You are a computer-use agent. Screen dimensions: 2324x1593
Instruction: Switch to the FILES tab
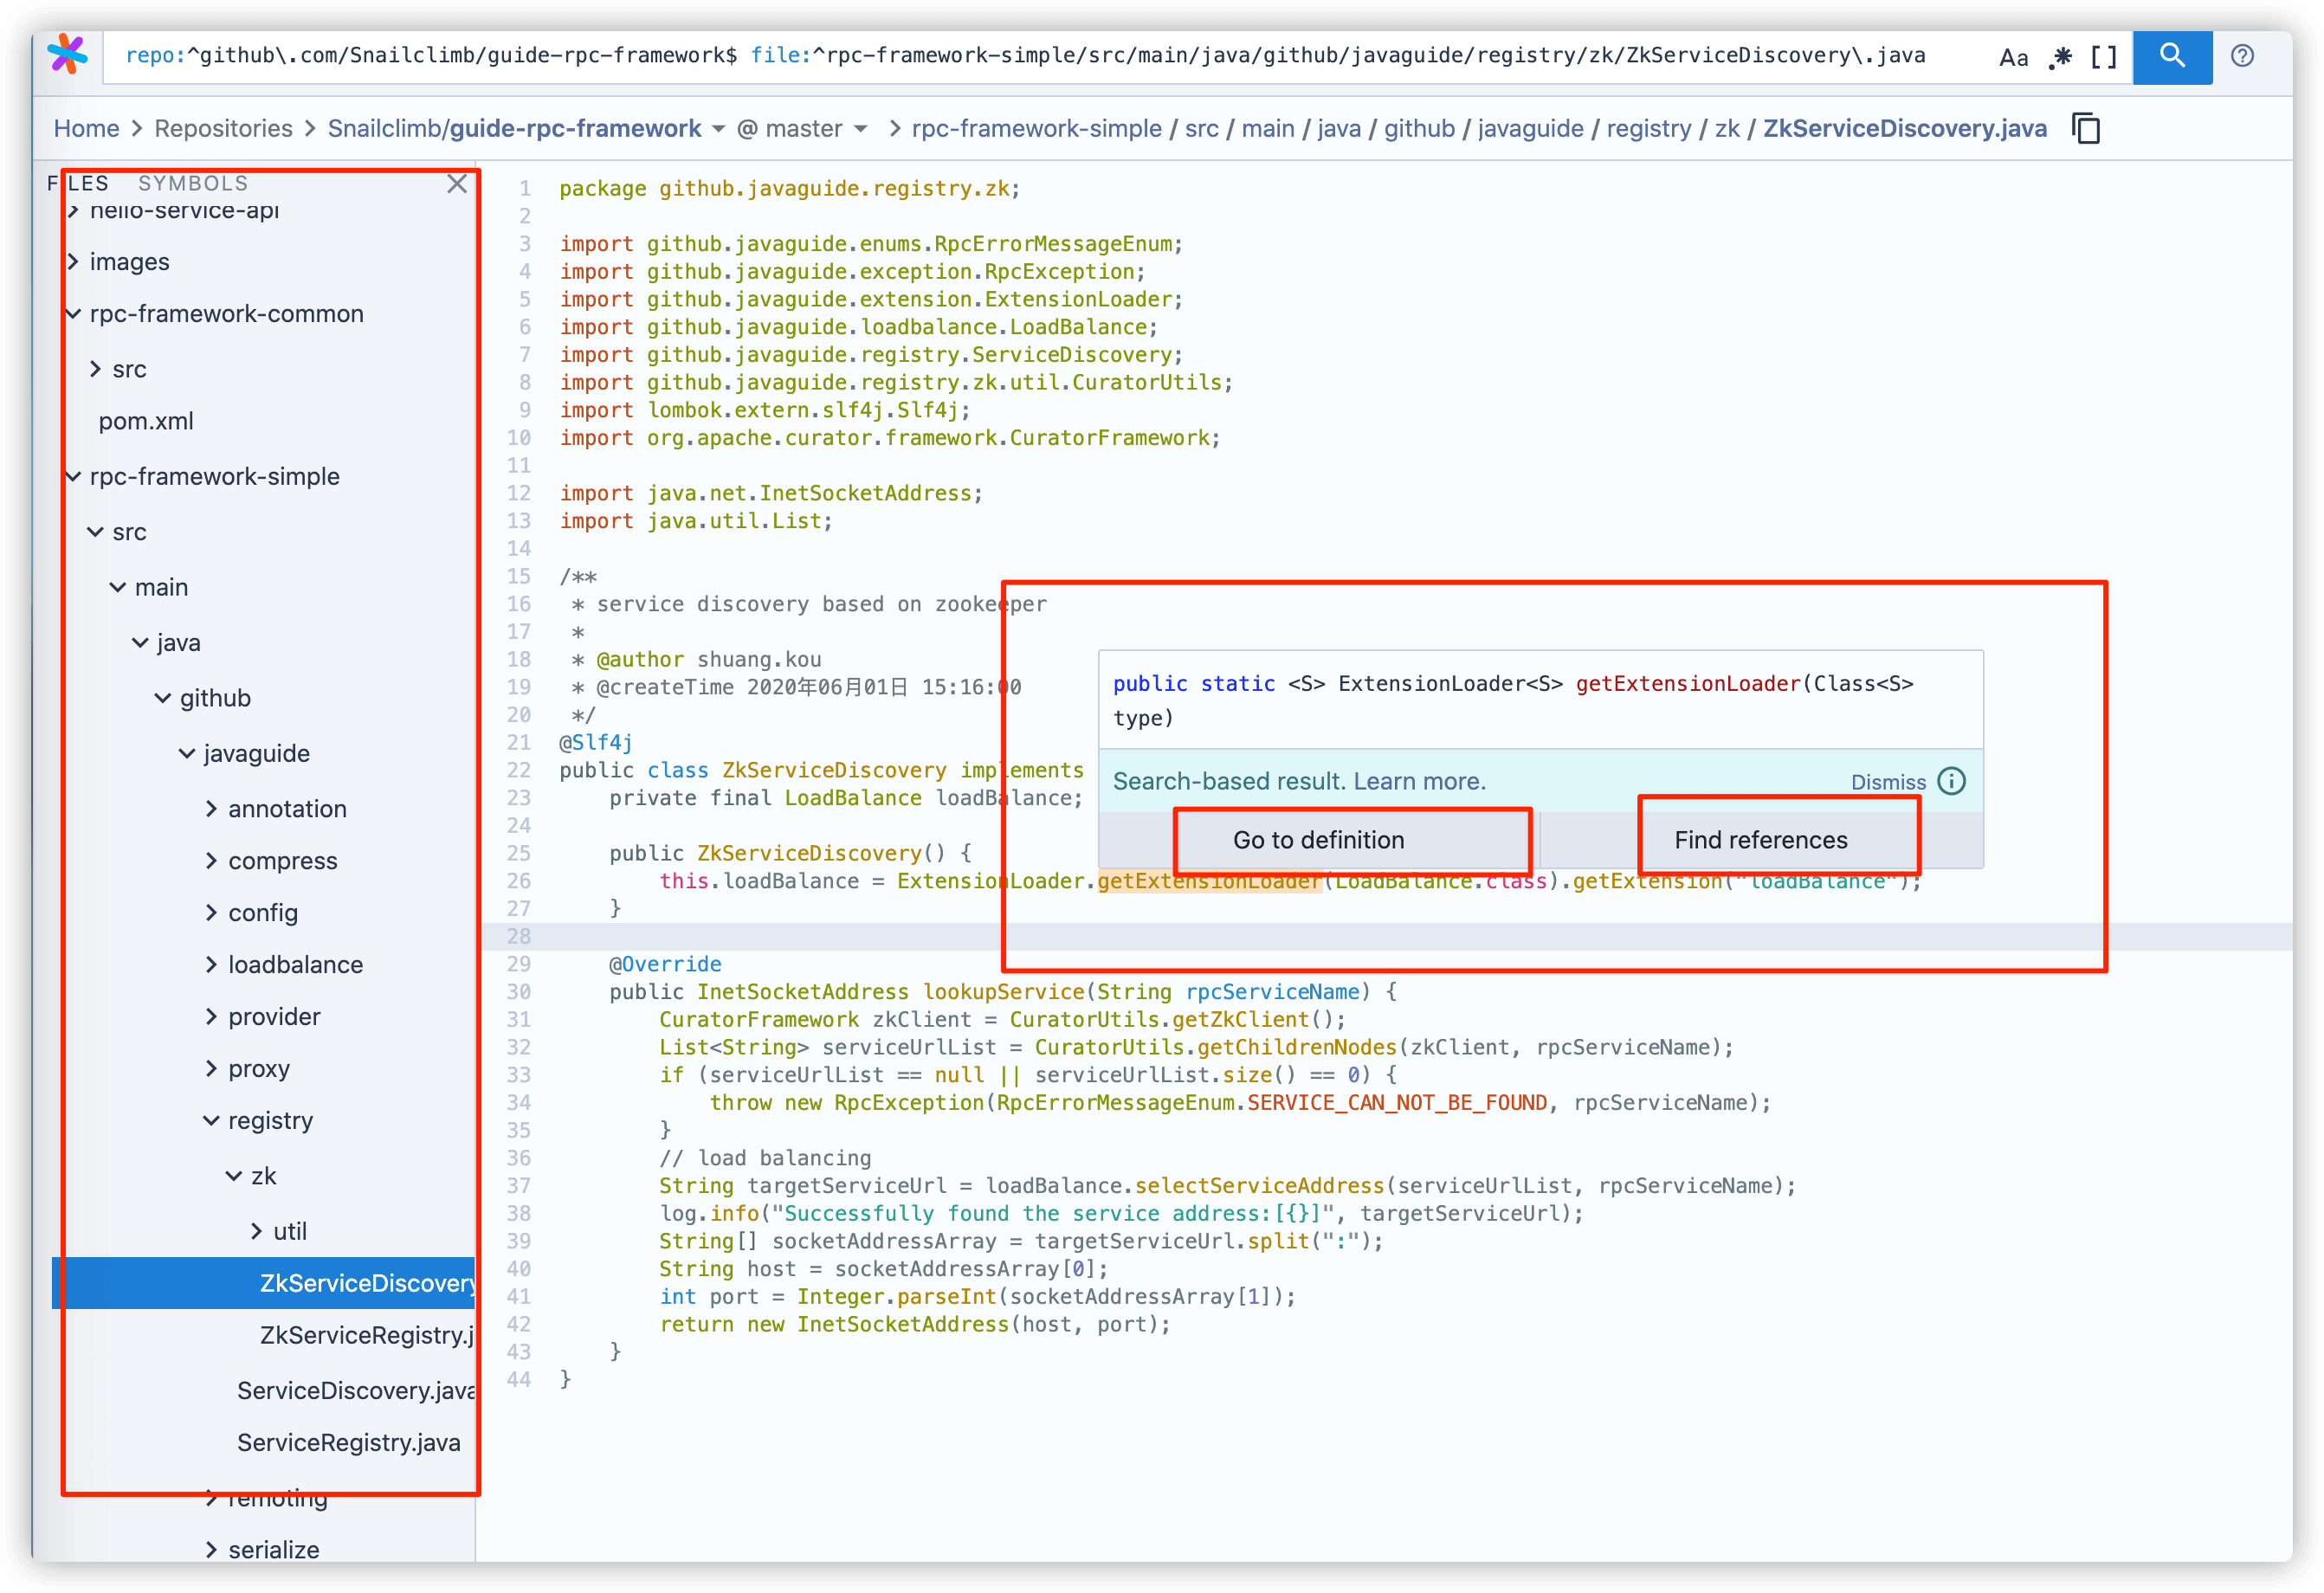point(78,183)
